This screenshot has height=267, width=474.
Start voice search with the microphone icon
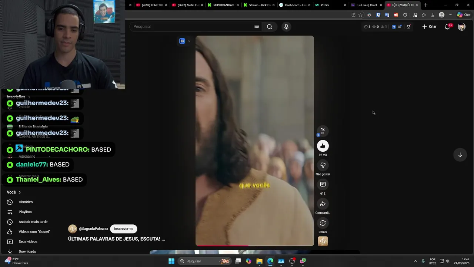(x=286, y=27)
